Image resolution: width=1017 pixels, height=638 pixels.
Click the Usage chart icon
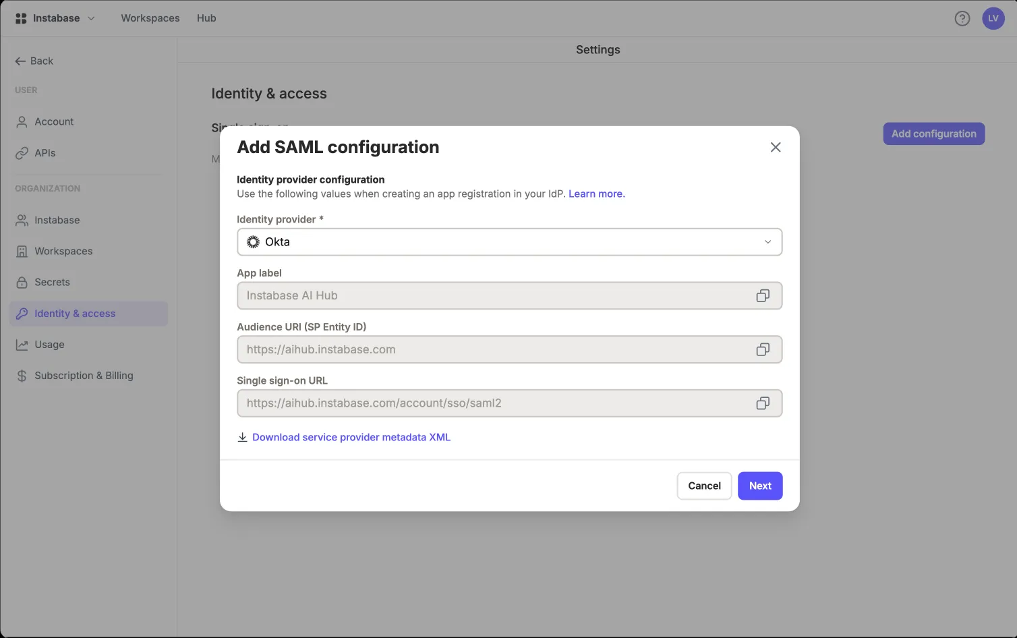[22, 345]
